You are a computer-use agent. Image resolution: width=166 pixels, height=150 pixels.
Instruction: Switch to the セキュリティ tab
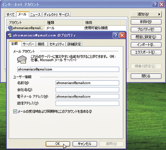coord(57,44)
